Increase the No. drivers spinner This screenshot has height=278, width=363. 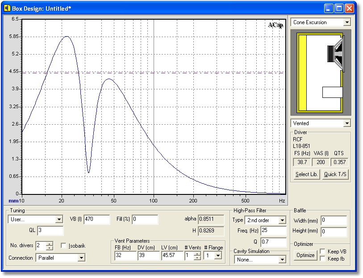(49, 244)
